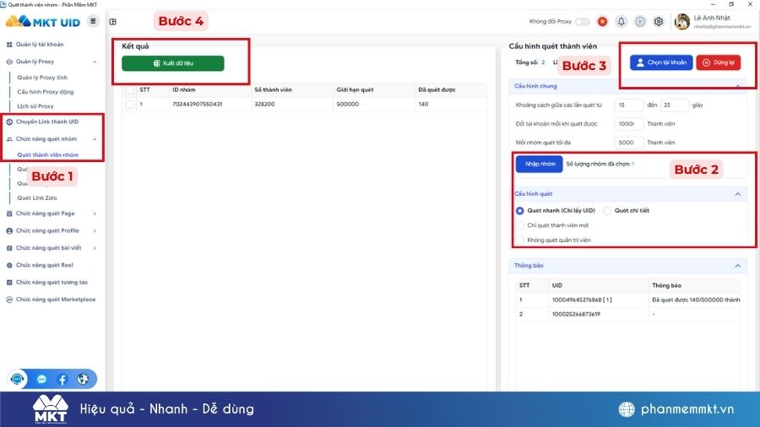Collapse the Cấu hình chung section
760x427 pixels.
click(x=738, y=86)
